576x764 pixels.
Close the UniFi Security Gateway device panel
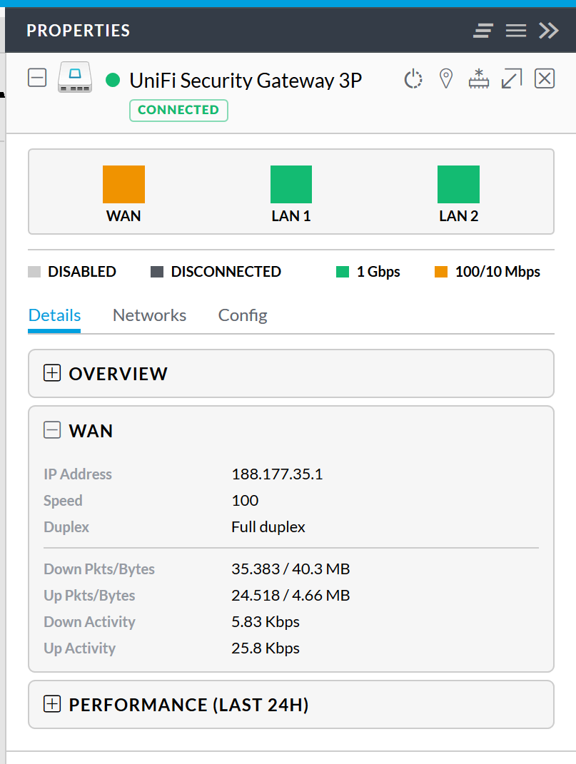pyautogui.click(x=545, y=78)
